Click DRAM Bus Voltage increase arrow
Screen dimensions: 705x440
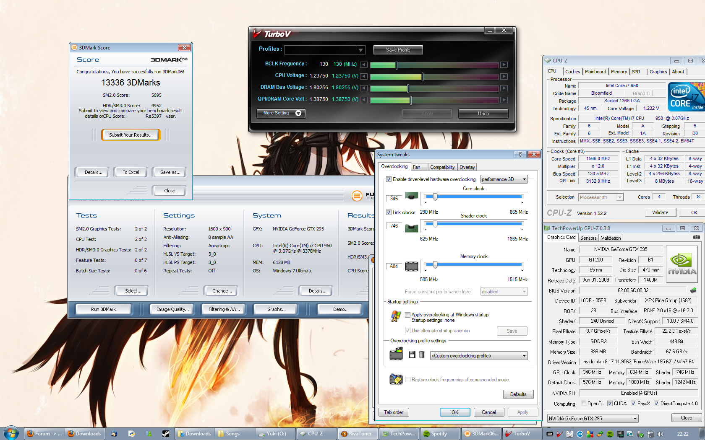click(504, 88)
